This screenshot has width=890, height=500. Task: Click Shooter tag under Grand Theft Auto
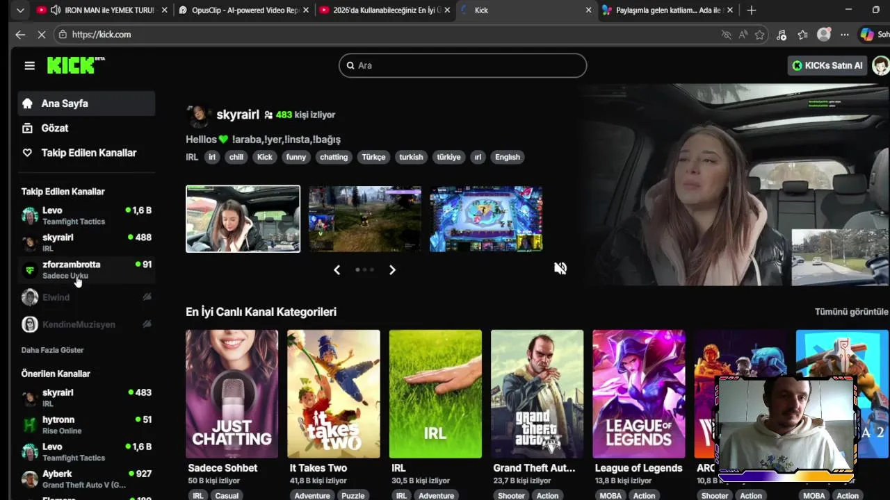pos(511,495)
